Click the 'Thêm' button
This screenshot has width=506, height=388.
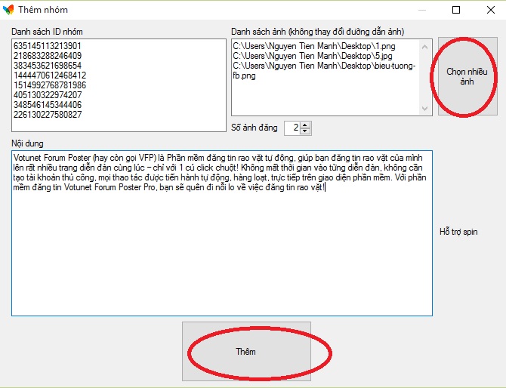246,351
